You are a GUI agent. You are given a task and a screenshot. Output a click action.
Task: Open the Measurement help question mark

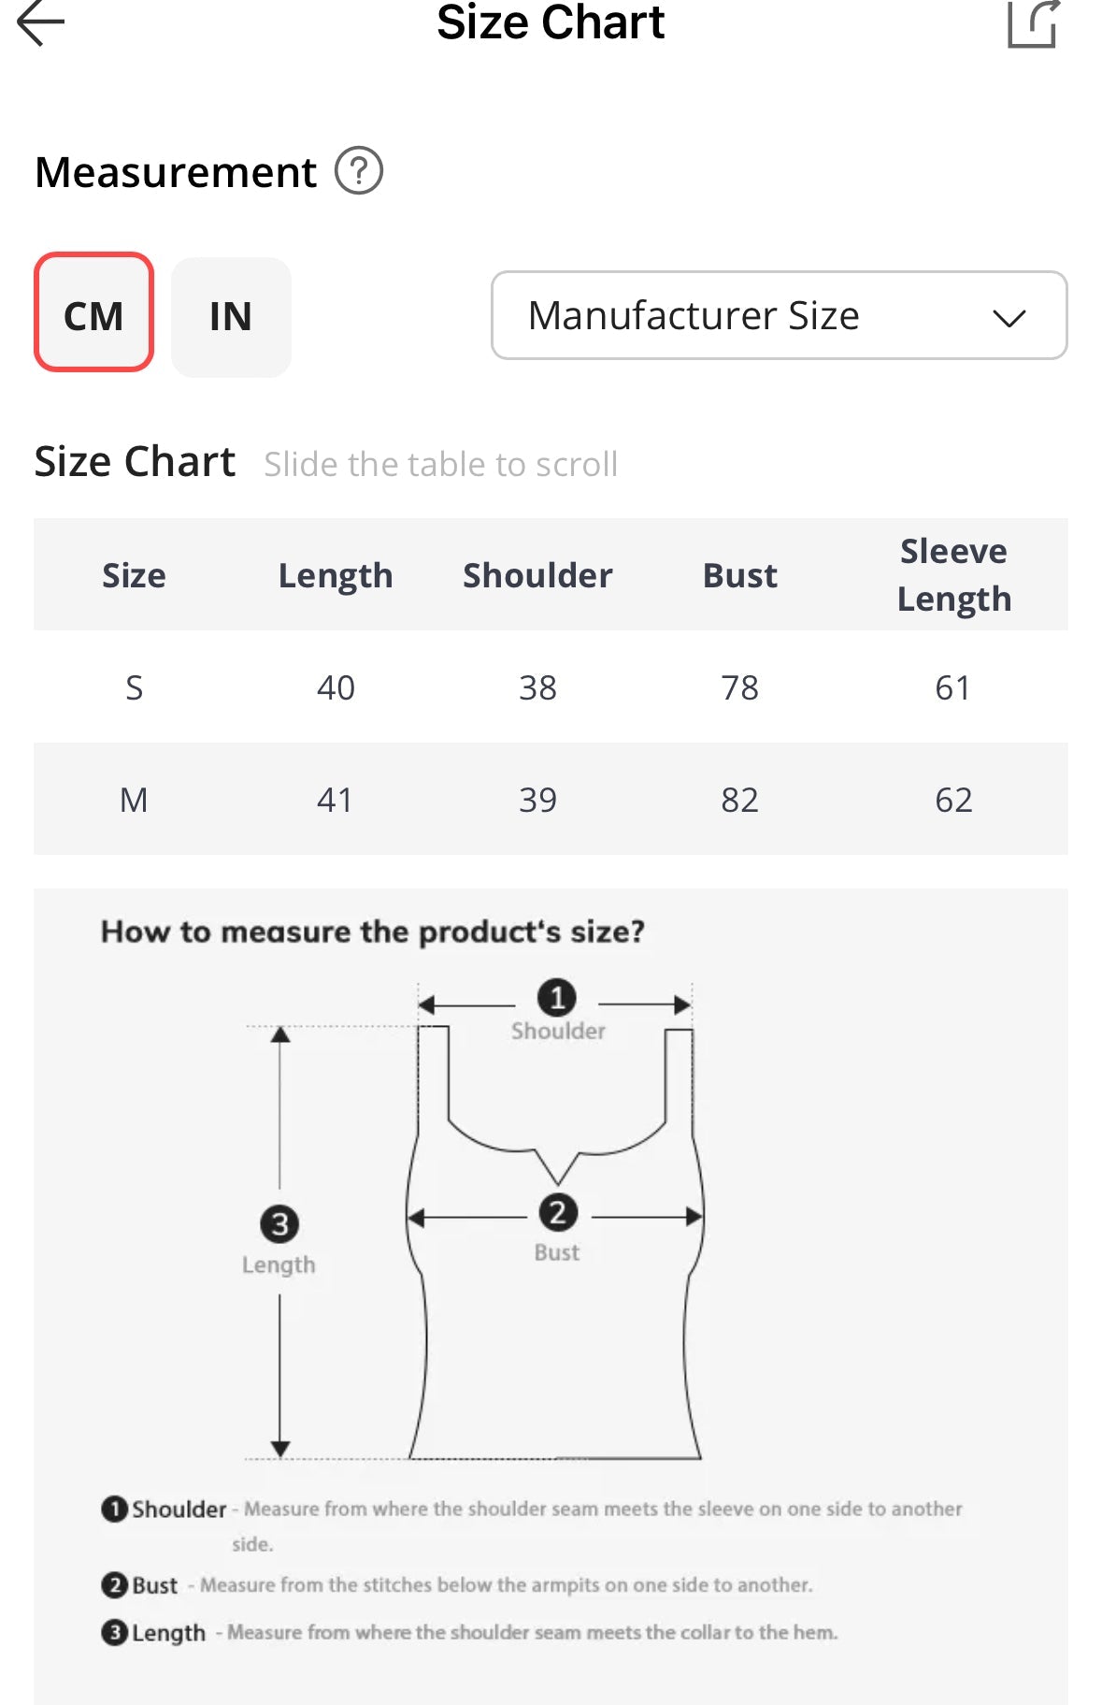[359, 171]
